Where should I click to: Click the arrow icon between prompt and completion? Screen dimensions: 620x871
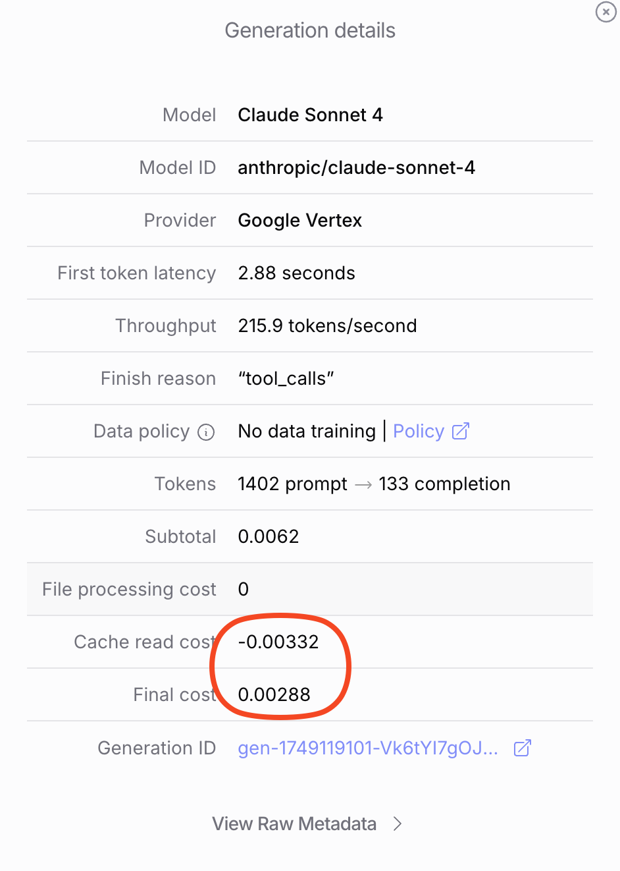tap(363, 485)
